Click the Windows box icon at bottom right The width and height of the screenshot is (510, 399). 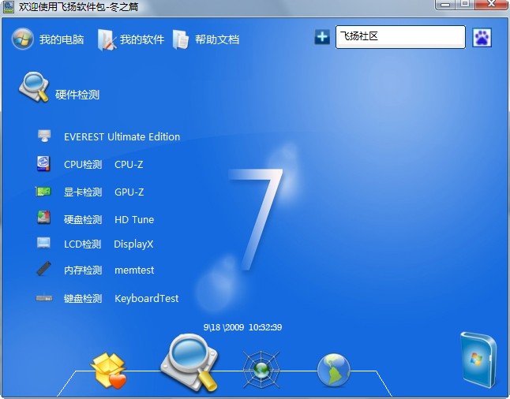point(478,360)
